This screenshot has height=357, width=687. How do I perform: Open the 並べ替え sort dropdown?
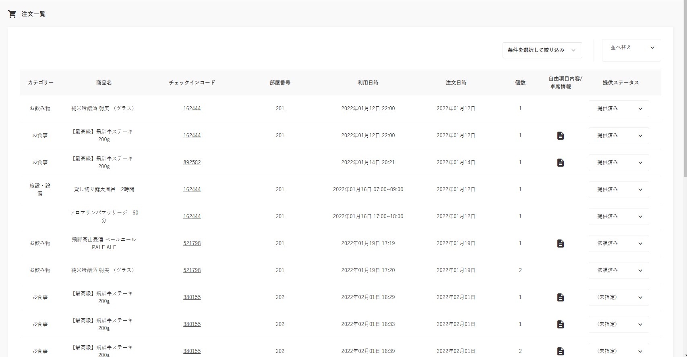click(x=631, y=48)
